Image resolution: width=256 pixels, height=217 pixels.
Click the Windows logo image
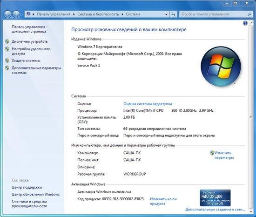[x=221, y=66]
